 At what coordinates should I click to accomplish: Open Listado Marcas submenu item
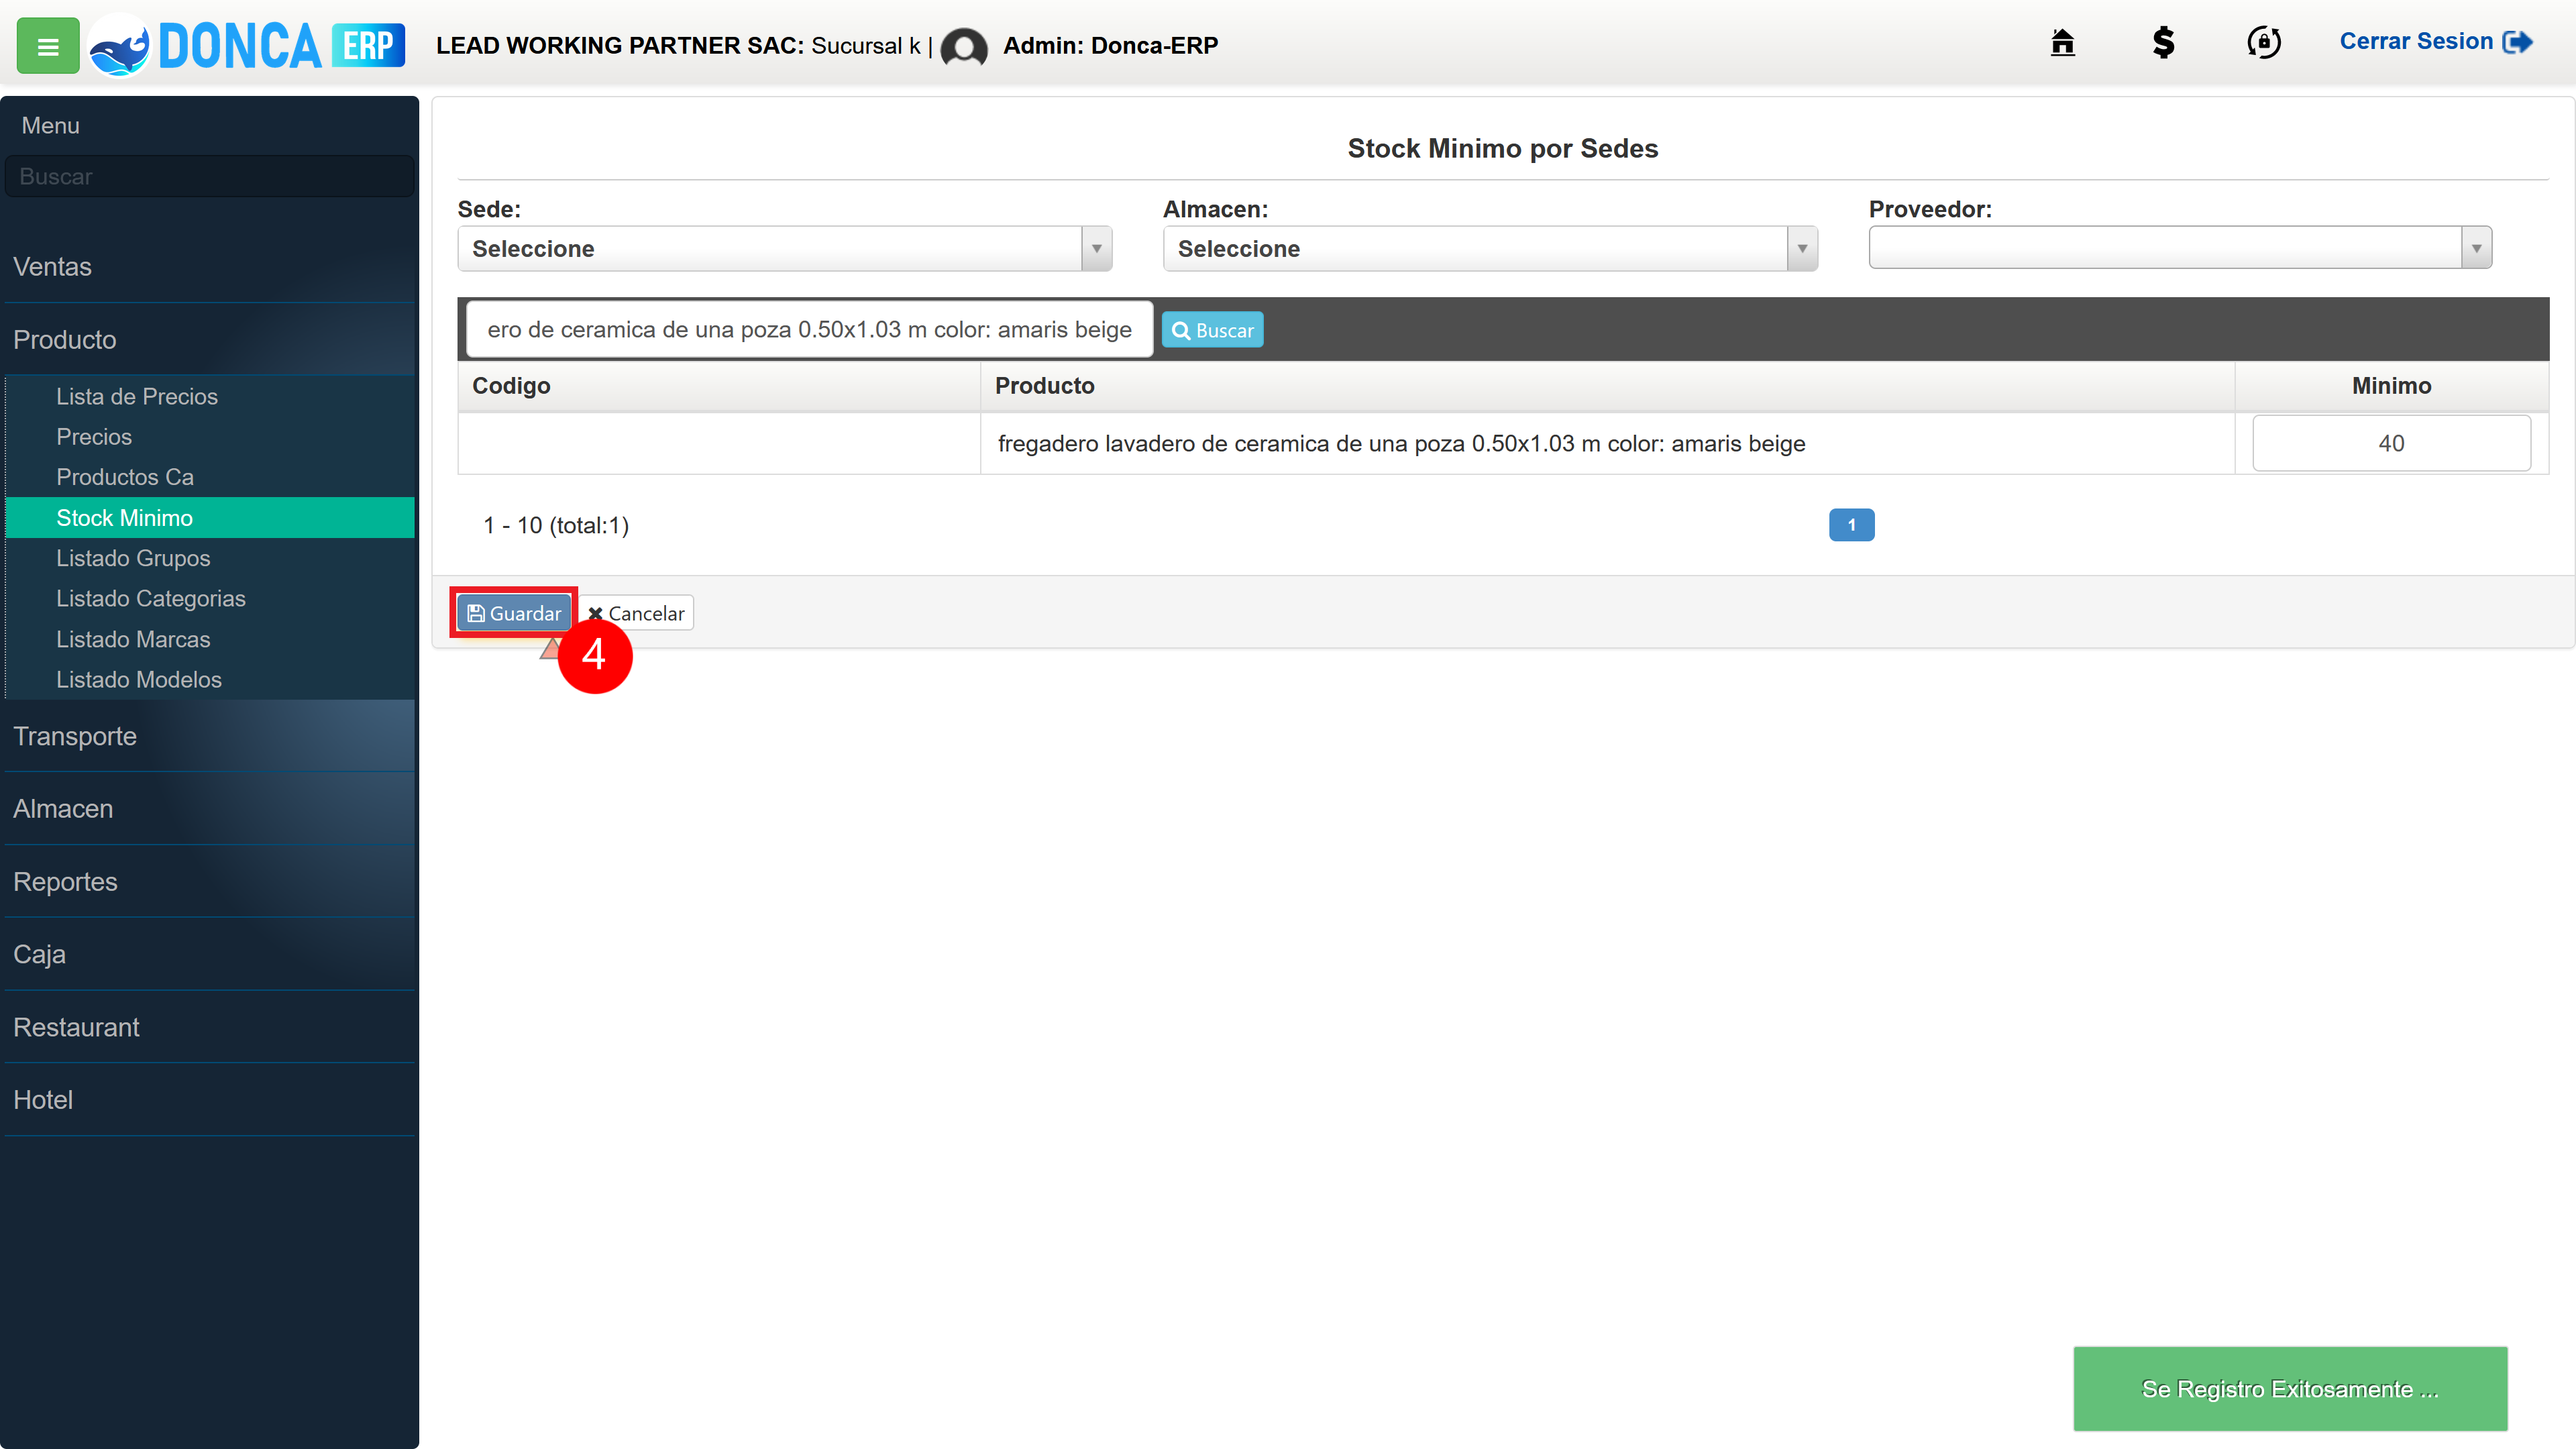133,639
